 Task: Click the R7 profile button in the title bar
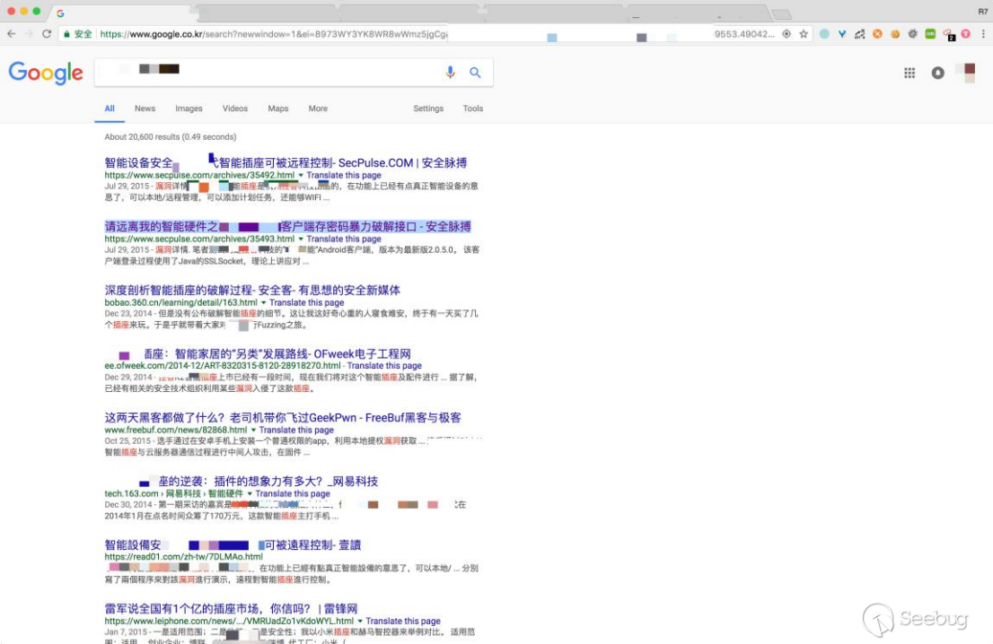(x=983, y=12)
